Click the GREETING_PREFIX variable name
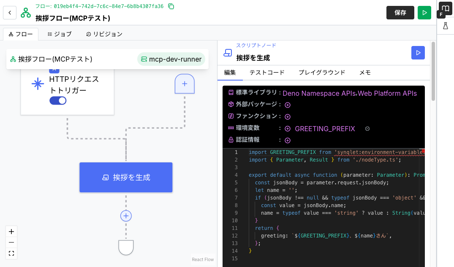This screenshot has width=454, height=267. coord(325,129)
